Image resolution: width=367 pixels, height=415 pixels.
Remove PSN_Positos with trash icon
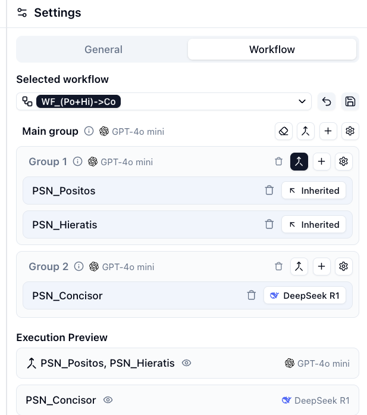tap(269, 191)
